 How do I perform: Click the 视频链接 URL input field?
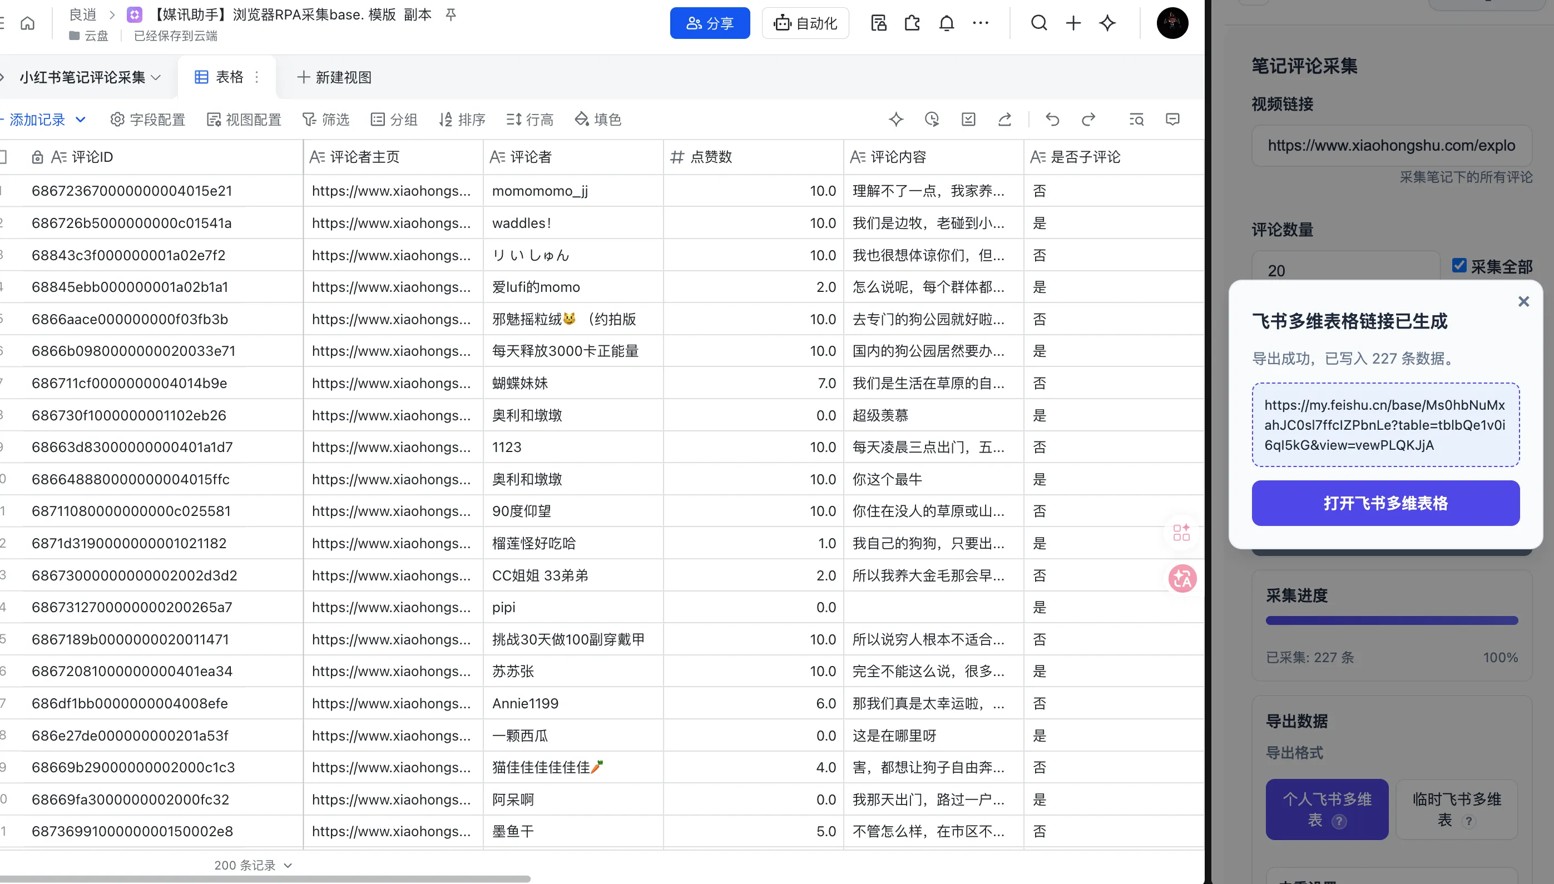(1392, 146)
